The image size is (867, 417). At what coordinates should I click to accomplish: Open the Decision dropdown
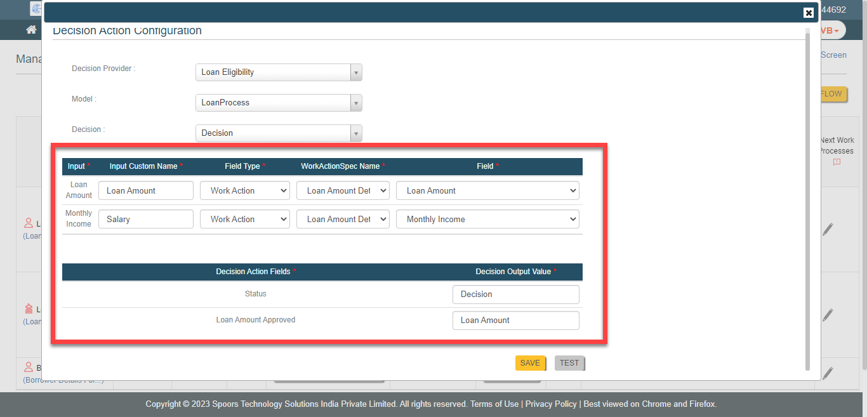pyautogui.click(x=278, y=133)
